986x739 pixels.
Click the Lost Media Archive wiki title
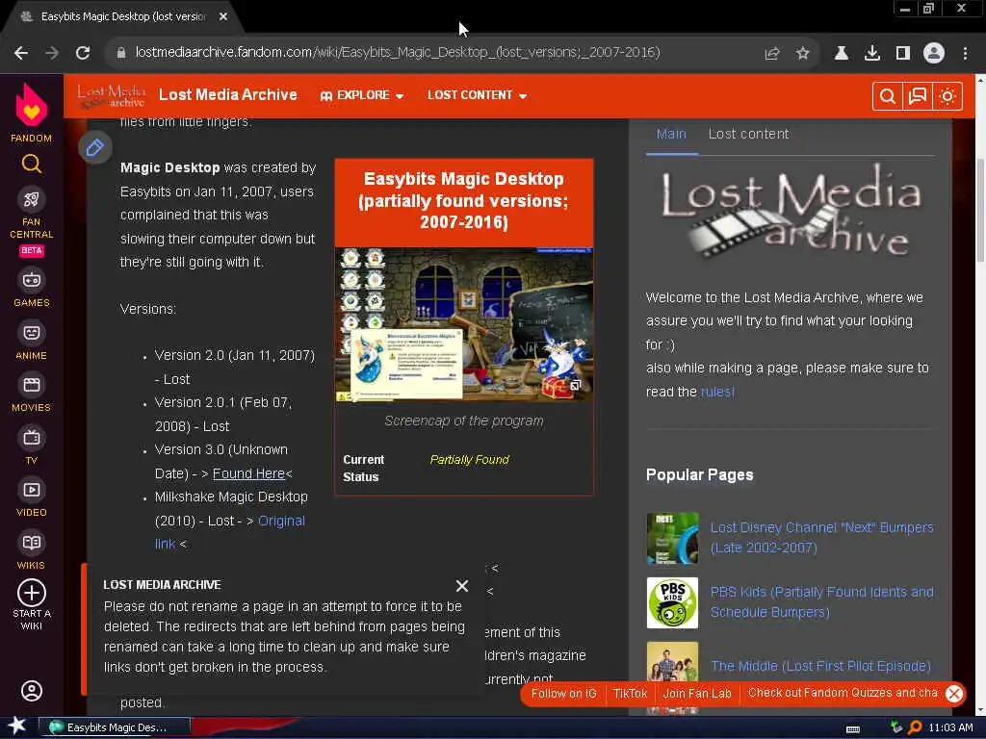227,95
